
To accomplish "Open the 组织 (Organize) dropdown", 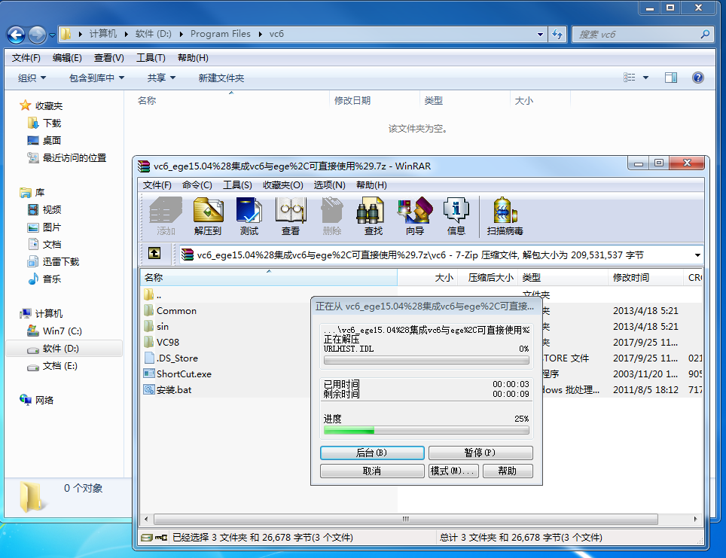I will click(32, 78).
